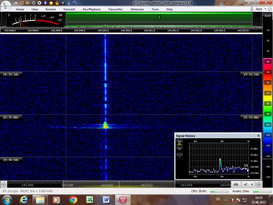Toggle the circle record button in Signal History

tap(179, 142)
